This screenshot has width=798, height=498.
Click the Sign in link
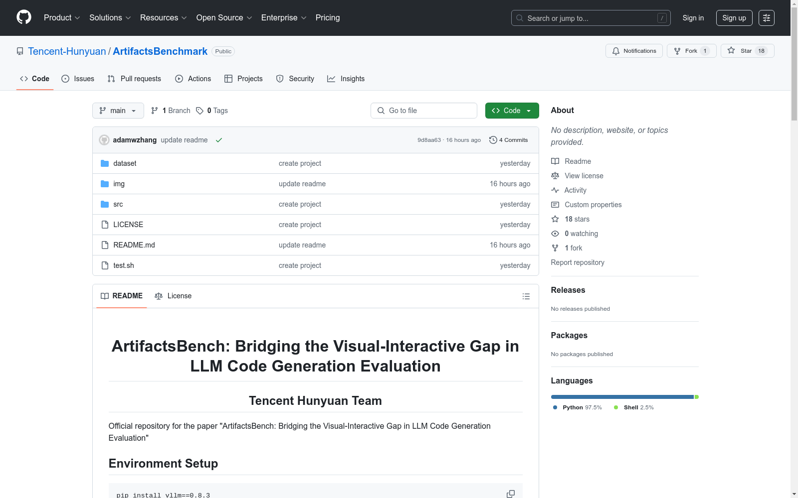[x=693, y=18]
